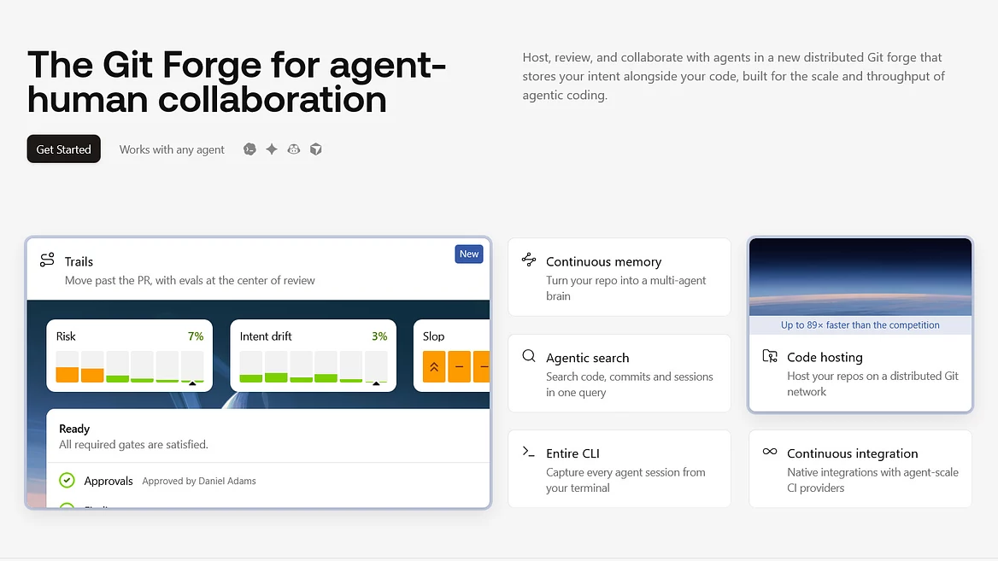Click the Copilot robot-face agent icon
The image size is (998, 561).
293,149
